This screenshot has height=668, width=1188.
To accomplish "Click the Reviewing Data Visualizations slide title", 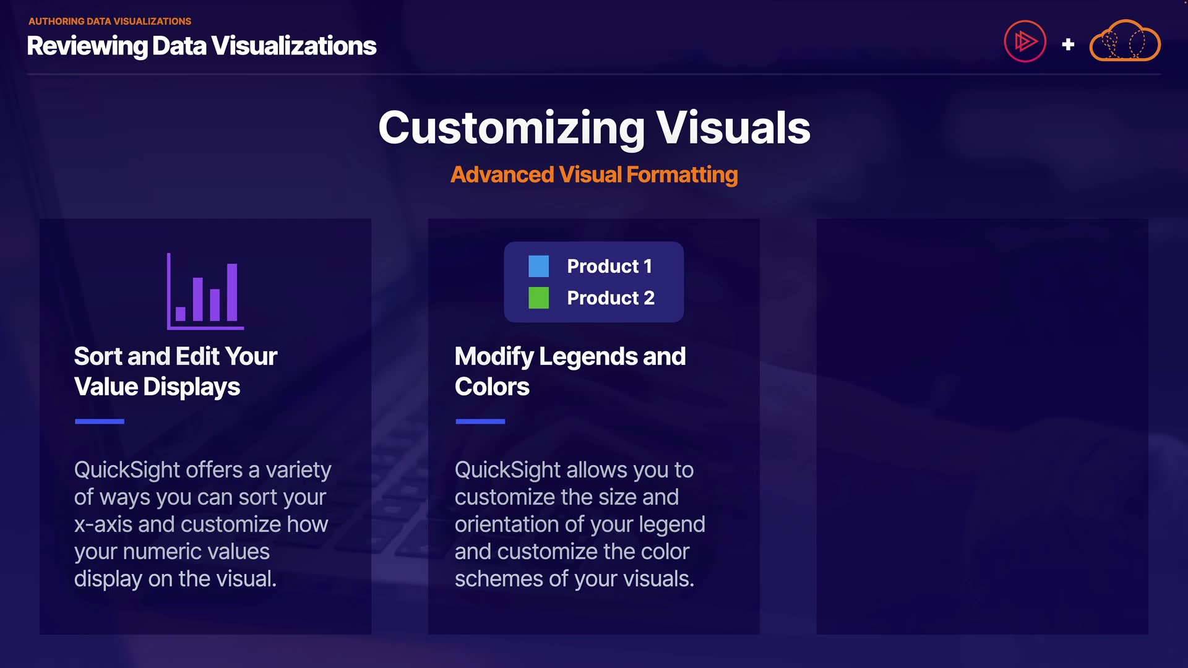I will pyautogui.click(x=202, y=46).
